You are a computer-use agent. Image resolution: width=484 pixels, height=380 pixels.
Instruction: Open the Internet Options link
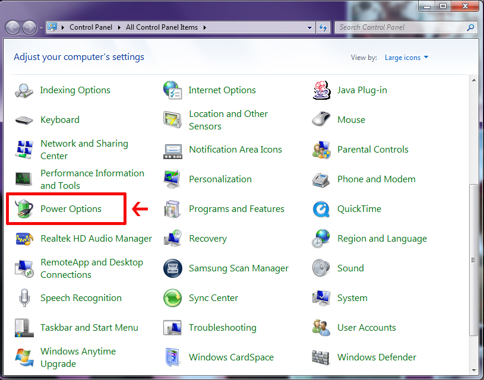click(x=222, y=90)
